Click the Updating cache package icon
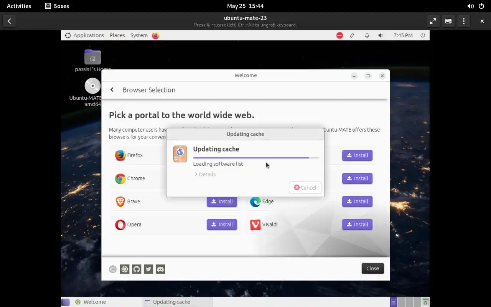Viewport: 491px width, 307px height. pyautogui.click(x=180, y=153)
